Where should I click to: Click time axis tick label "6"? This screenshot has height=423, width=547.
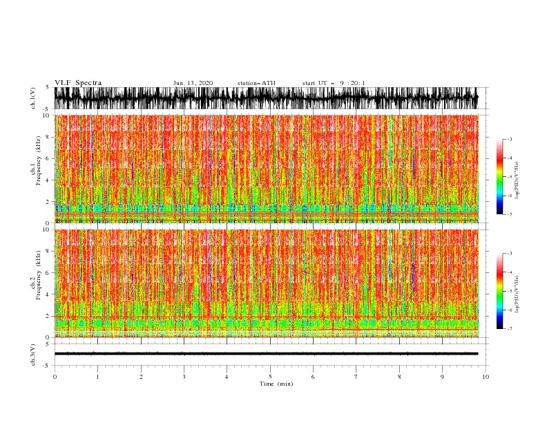(x=313, y=377)
